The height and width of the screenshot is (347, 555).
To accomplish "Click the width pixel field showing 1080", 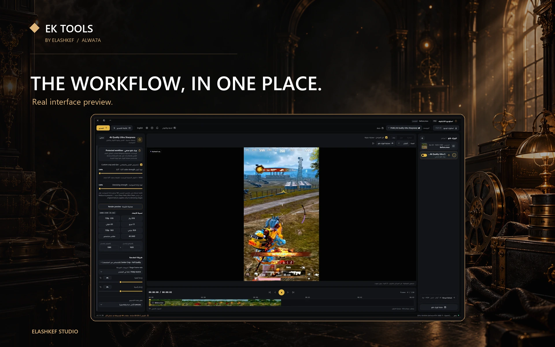I will click(109, 247).
